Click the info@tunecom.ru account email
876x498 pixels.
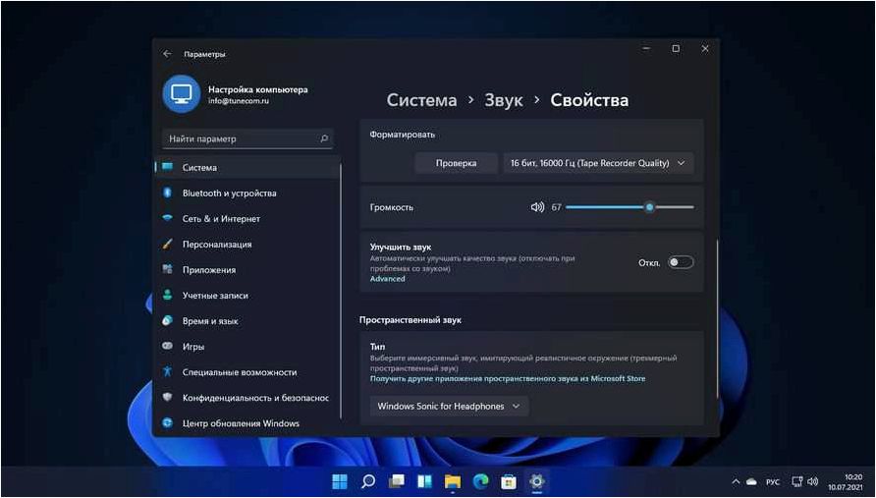[239, 102]
